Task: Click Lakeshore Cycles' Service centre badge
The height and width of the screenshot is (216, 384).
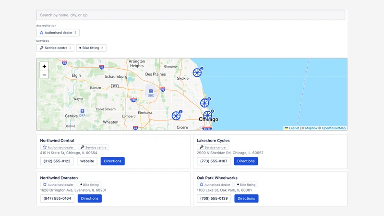Action: tap(213, 147)
